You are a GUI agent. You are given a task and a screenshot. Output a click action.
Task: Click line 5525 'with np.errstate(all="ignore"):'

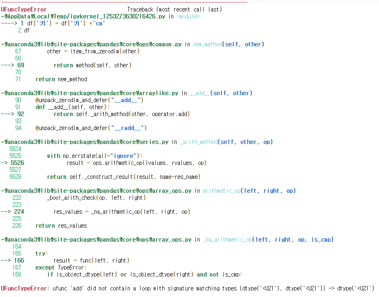point(95,156)
